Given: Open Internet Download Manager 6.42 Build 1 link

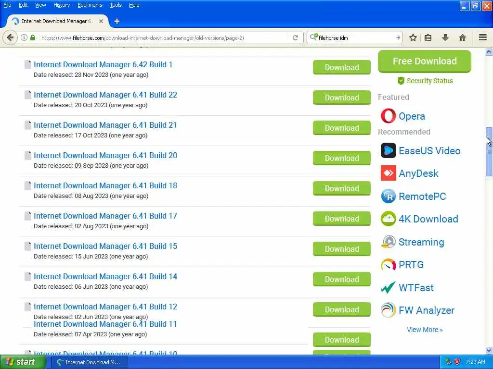Looking at the screenshot, I should tap(103, 64).
